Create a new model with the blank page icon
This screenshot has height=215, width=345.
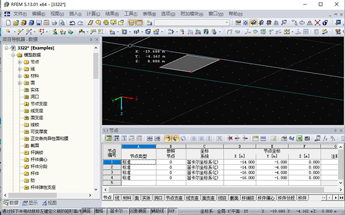8,22
